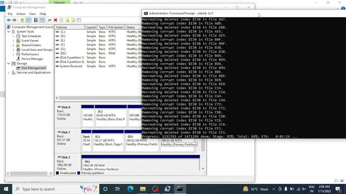This screenshot has width=346, height=194.
Task: Select the (C:) volume row
Action: 98,32
